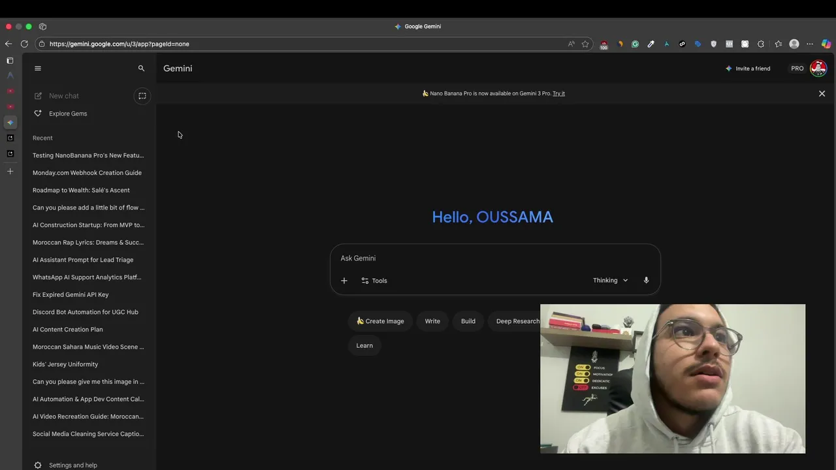The image size is (836, 470).
Task: Expand the Thinking model dropdown
Action: (x=610, y=281)
